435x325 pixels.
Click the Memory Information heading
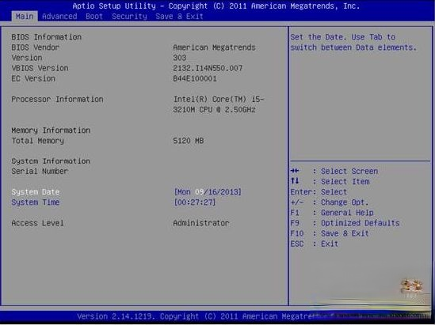51,130
